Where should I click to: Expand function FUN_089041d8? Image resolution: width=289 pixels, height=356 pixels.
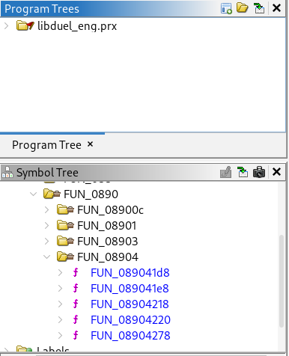tap(60, 273)
